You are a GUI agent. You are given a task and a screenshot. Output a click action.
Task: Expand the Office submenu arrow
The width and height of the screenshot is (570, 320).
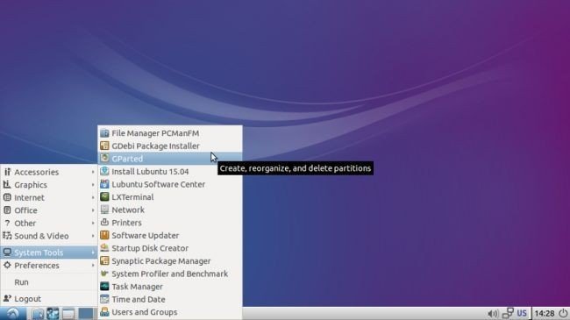click(93, 210)
